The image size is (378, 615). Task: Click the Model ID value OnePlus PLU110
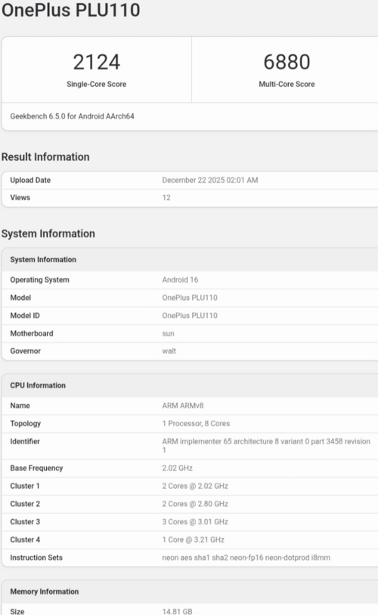point(190,315)
